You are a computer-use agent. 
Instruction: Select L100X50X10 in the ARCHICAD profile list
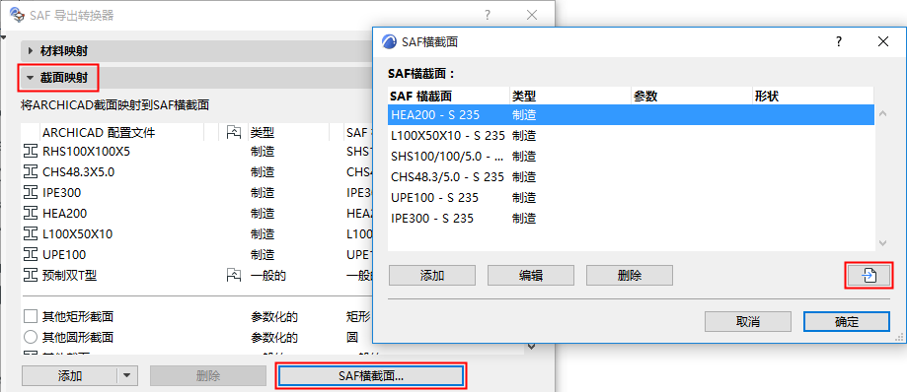(77, 234)
